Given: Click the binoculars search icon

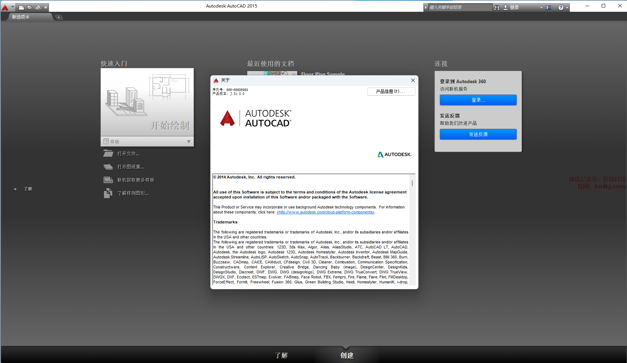Looking at the screenshot, I should (x=497, y=7).
